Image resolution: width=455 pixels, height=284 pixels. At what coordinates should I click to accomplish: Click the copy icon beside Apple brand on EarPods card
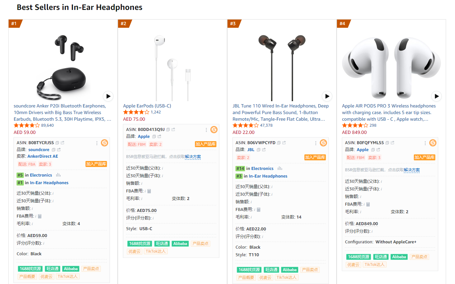[153, 136]
